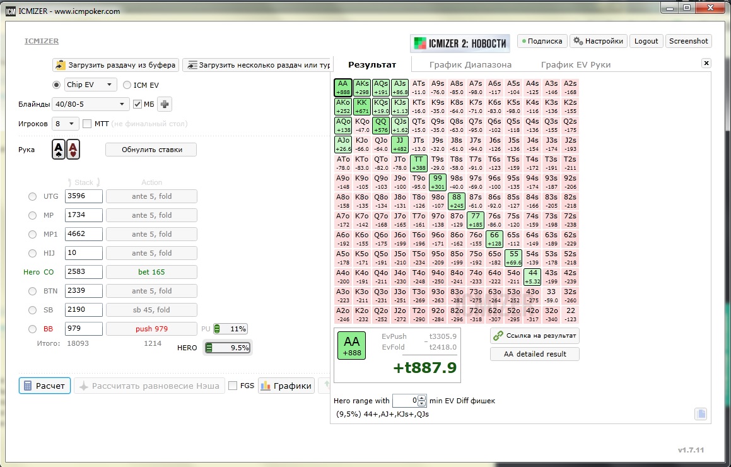This screenshot has width=731, height=467.
Task: Click the Hero CO action bet 165
Action: pos(151,272)
